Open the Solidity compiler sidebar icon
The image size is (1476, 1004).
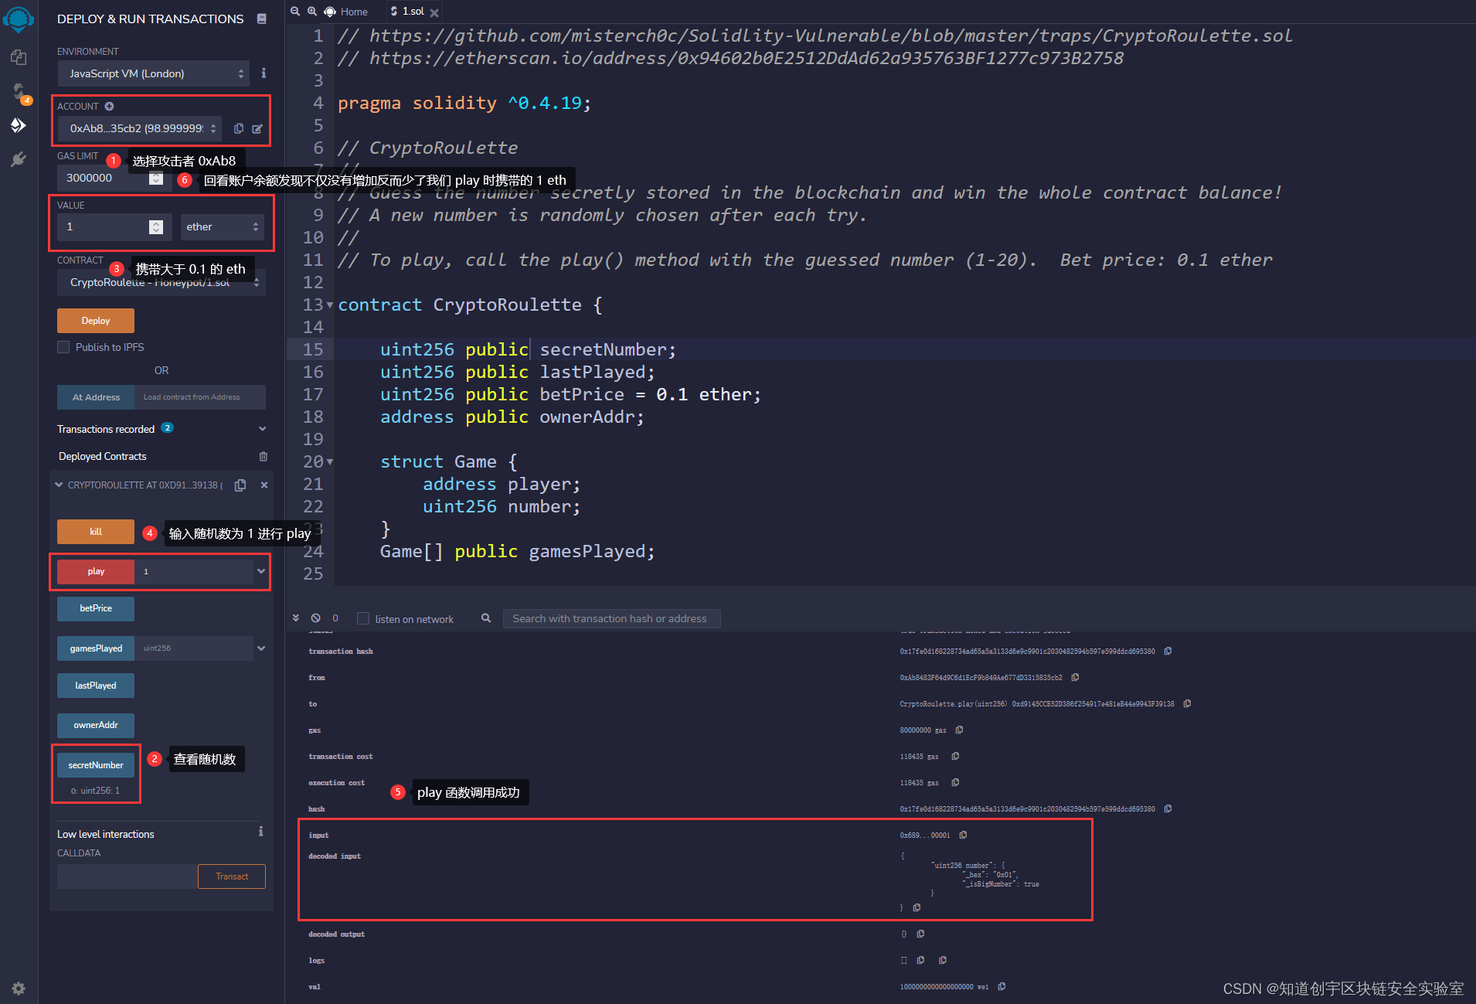point(19,92)
